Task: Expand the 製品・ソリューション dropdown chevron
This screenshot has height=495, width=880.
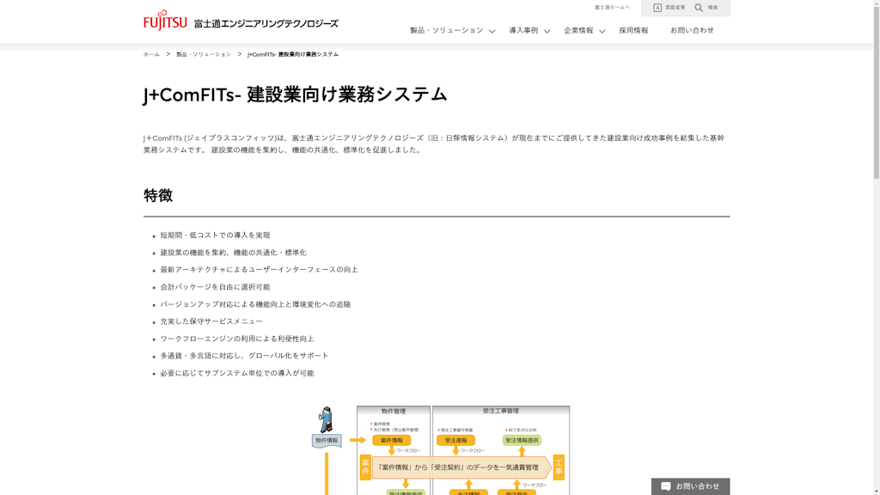Action: (492, 32)
